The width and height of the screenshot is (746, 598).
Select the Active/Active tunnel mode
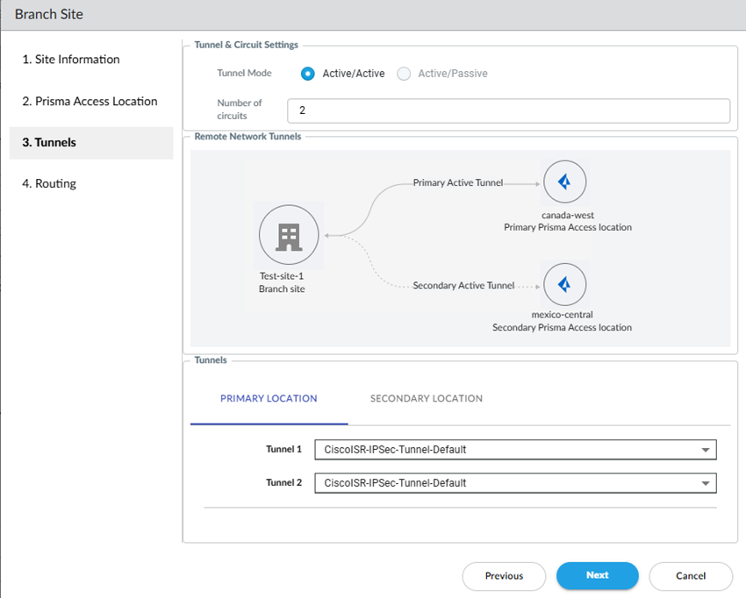308,74
